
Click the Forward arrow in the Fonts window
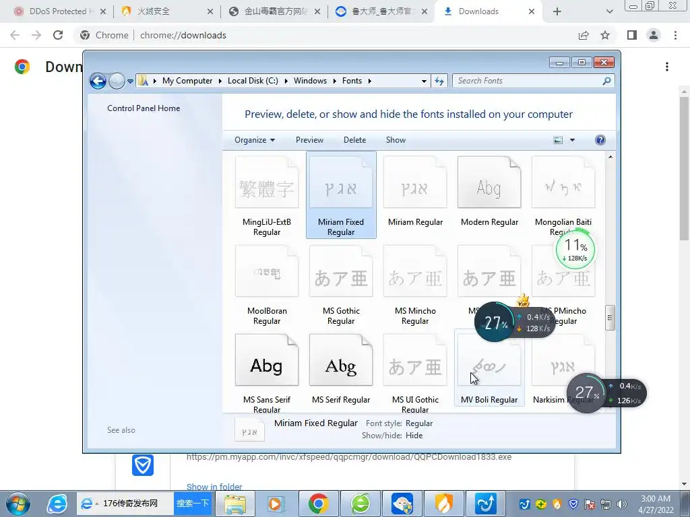point(117,81)
